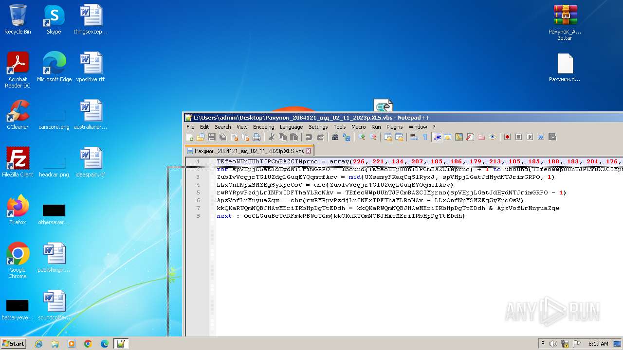
Task: Open Folder as Workspace panel
Action: [481, 137]
